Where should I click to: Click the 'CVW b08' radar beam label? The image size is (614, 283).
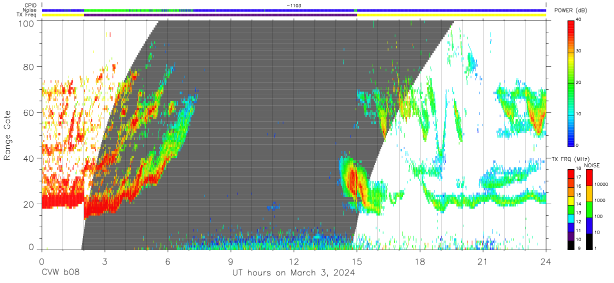tap(60, 273)
